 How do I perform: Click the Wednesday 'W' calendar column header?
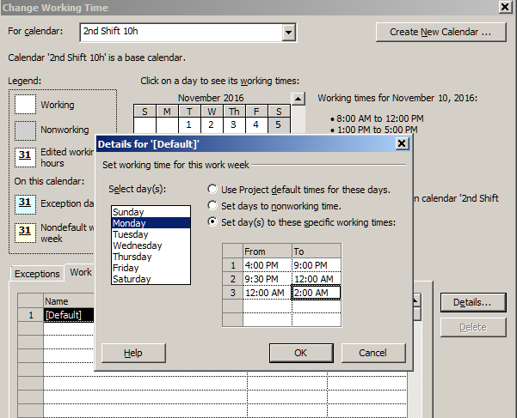tap(212, 112)
